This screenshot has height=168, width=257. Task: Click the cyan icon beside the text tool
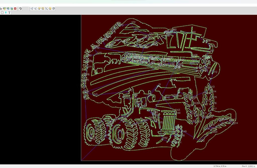(x=6, y=13)
